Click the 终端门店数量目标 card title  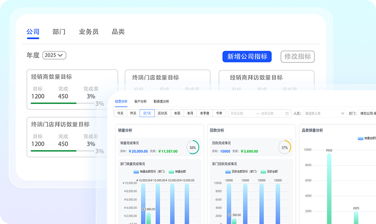[156, 78]
